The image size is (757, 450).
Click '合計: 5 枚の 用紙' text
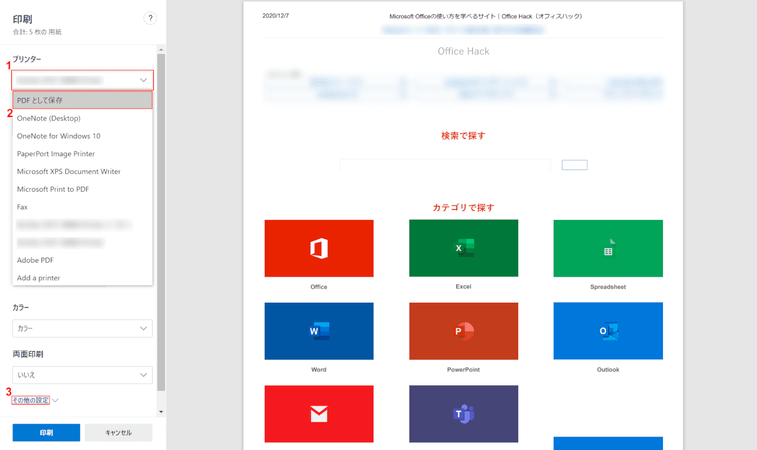click(x=37, y=32)
